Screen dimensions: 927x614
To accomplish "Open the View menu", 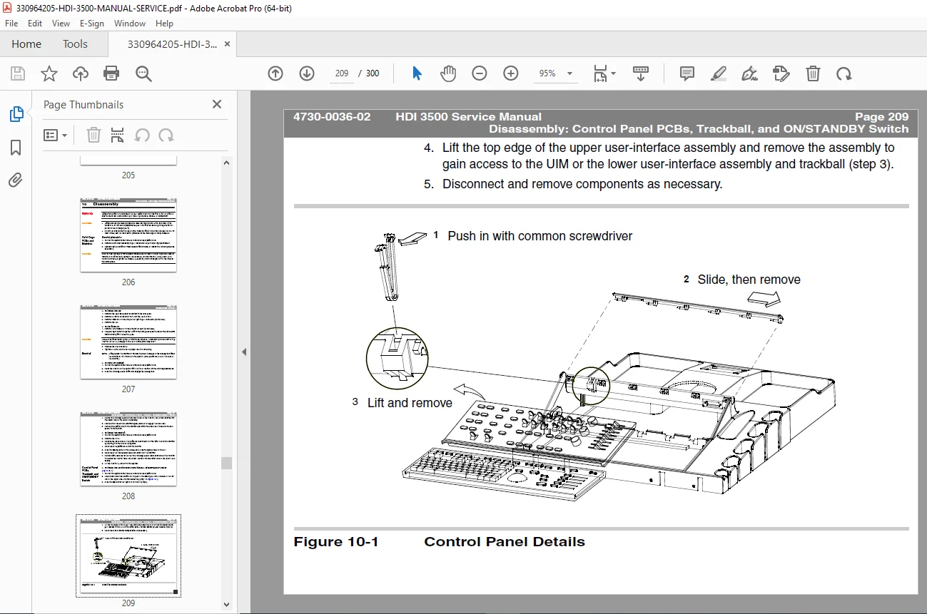I will pos(61,24).
